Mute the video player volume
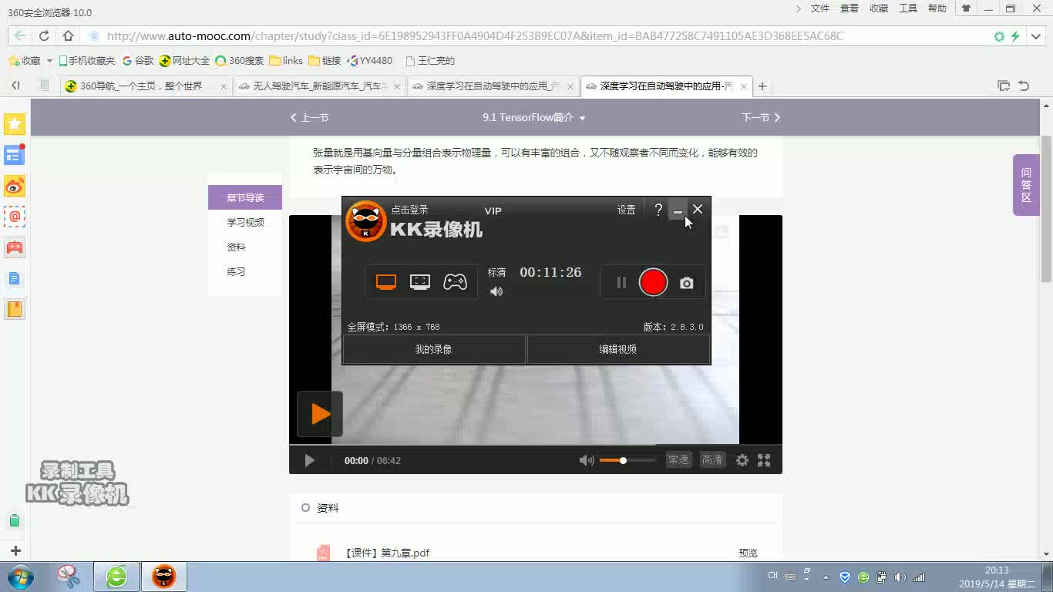 tap(587, 460)
